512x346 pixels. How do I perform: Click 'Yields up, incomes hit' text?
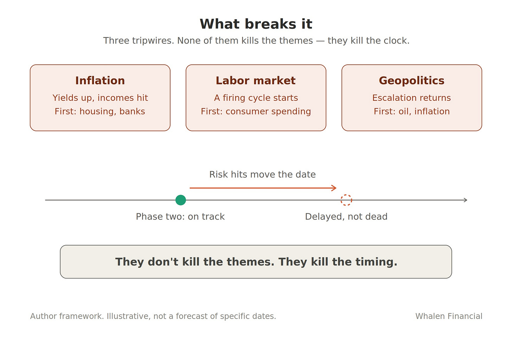point(100,98)
